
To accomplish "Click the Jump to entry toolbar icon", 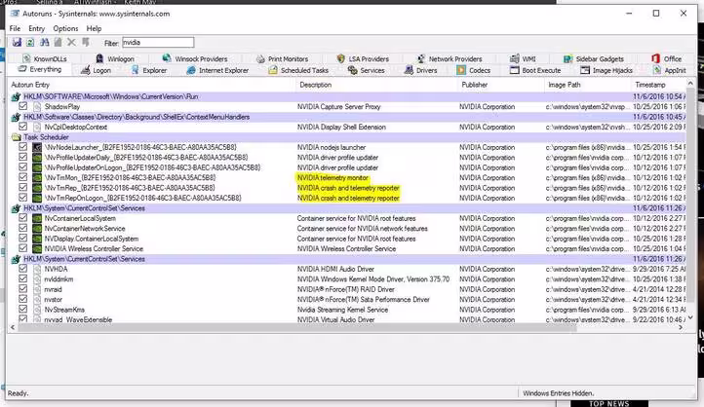I will coord(86,43).
